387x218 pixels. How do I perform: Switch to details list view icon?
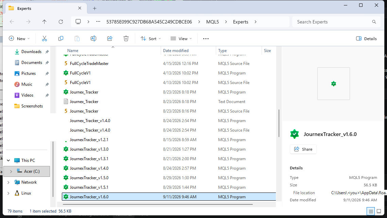[x=371, y=211]
